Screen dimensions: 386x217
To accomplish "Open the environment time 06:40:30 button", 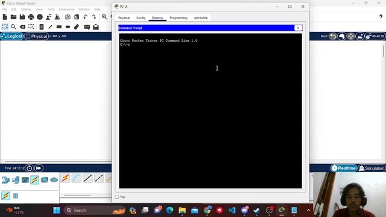I will tap(375, 36).
